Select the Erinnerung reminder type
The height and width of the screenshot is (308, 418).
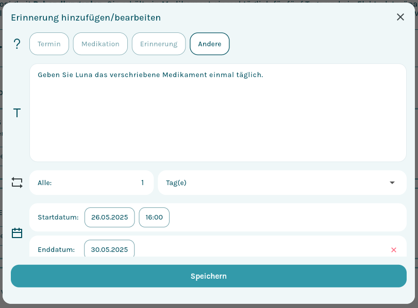click(159, 44)
